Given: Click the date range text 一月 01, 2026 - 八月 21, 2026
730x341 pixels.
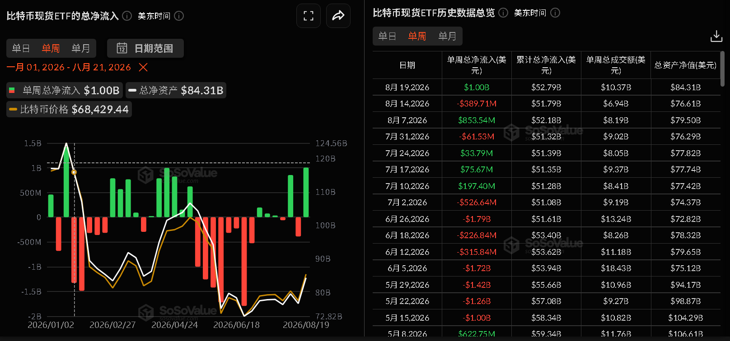Looking at the screenshot, I should point(69,67).
